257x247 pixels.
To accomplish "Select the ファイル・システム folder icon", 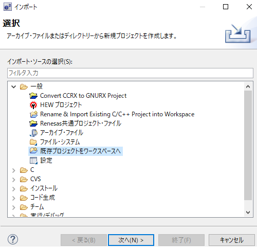I will click(33, 142).
